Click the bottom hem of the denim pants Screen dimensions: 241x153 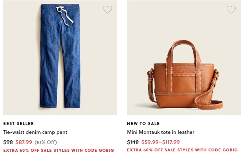click(60, 106)
